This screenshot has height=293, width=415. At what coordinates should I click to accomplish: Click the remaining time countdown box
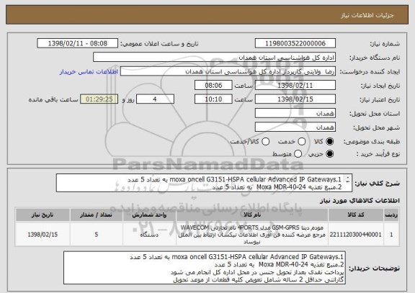[x=99, y=99]
